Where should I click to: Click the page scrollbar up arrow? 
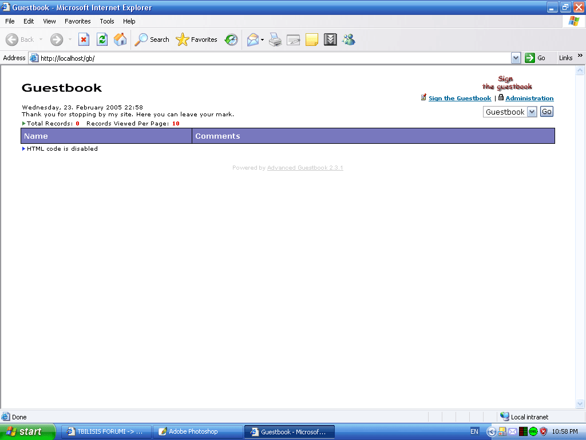[x=580, y=70]
